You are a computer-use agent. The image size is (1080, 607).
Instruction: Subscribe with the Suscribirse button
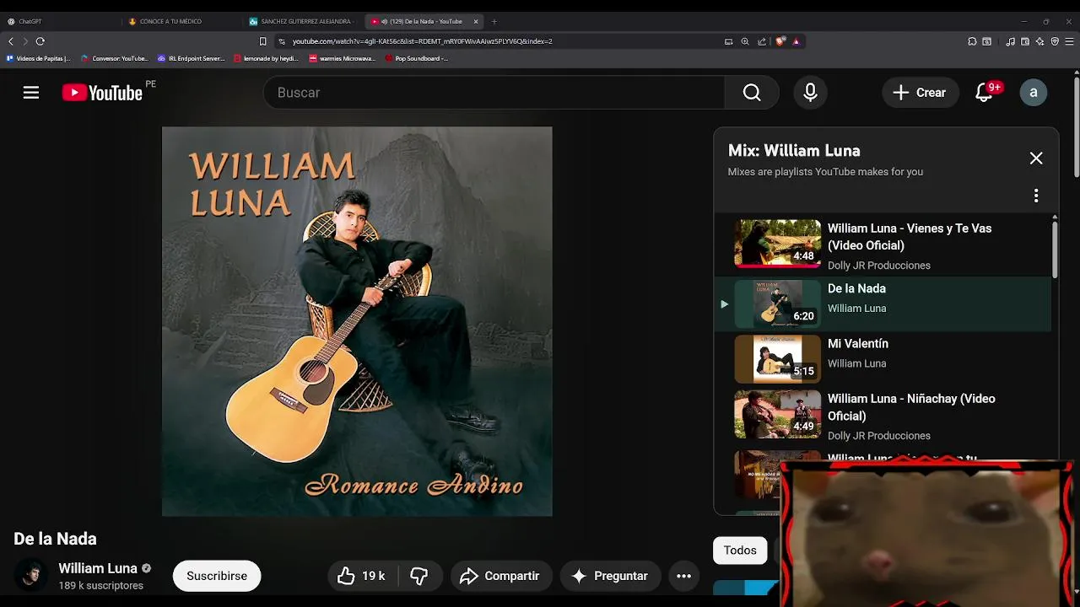tap(217, 576)
